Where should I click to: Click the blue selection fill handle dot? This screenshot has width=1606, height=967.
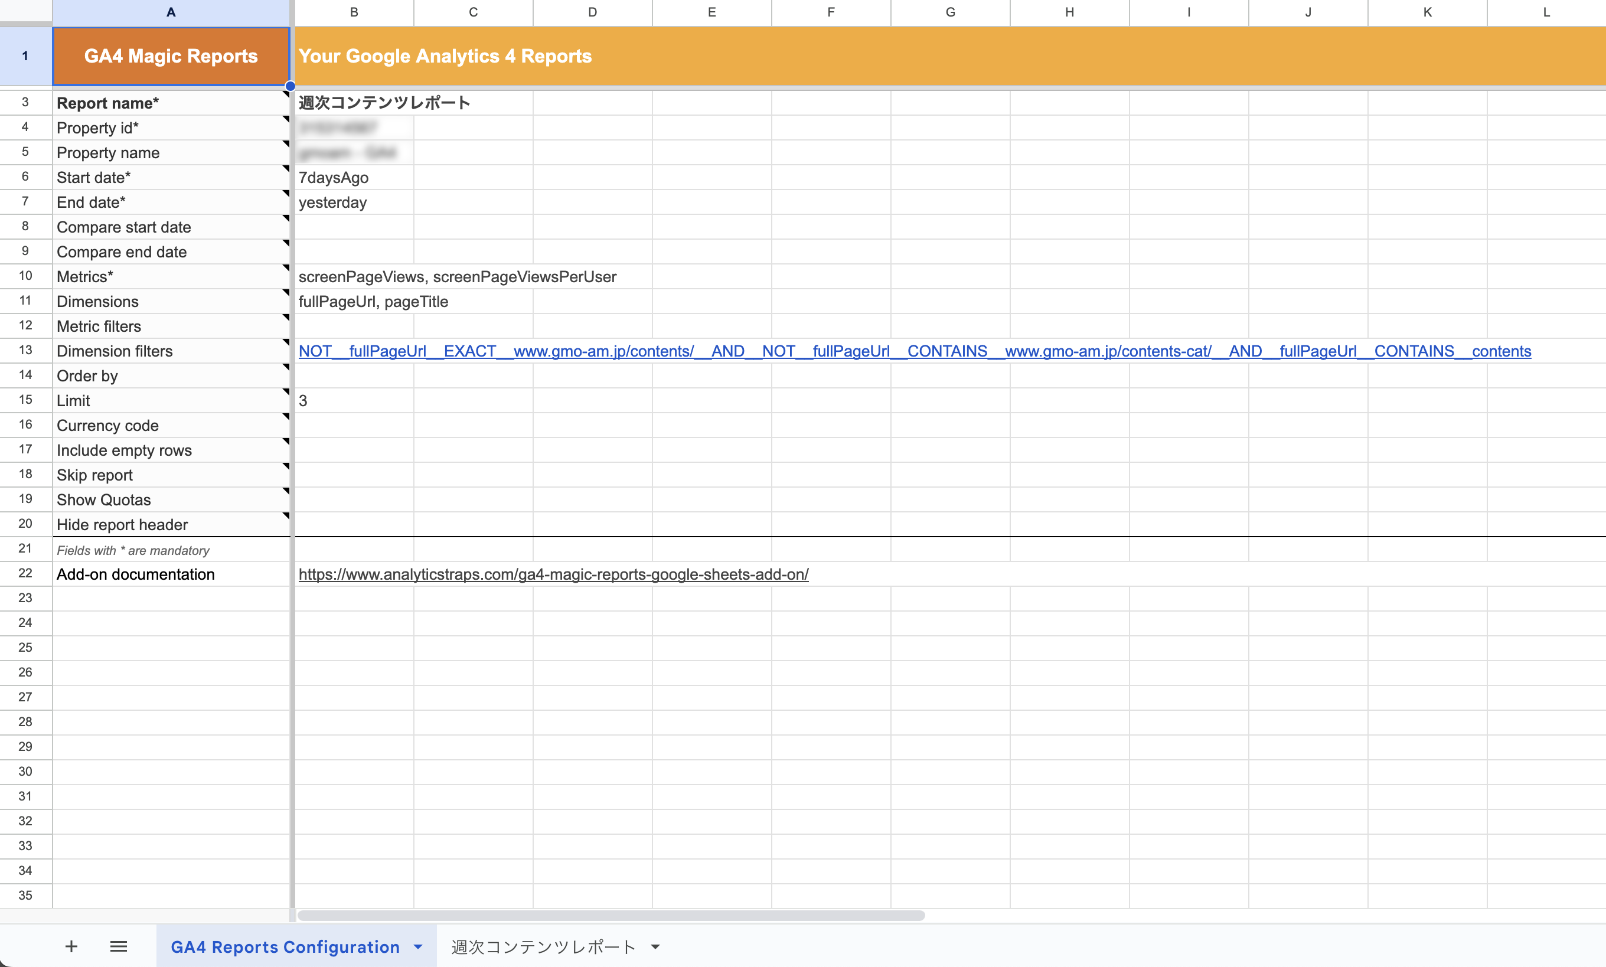[x=290, y=86]
